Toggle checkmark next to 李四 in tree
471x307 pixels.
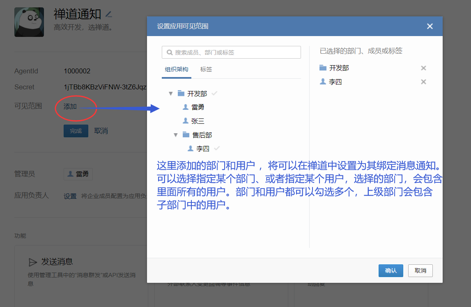coord(217,148)
